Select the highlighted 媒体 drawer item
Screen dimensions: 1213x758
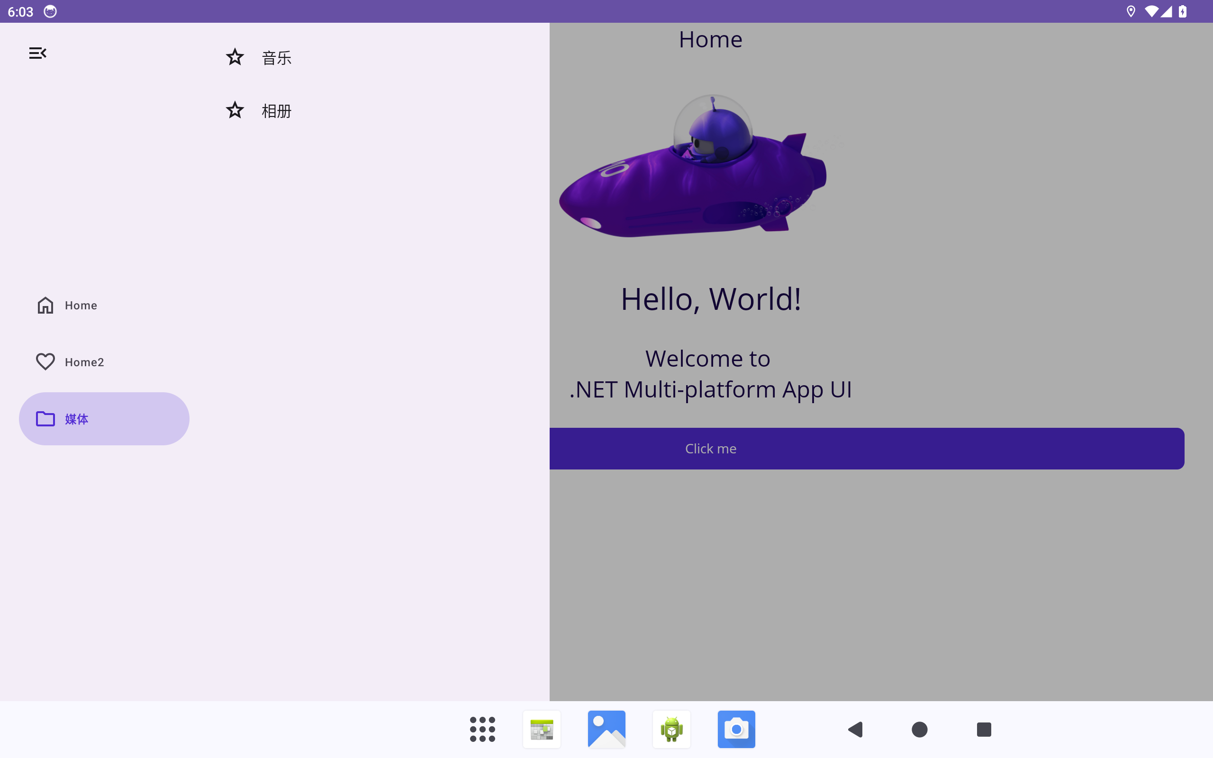(x=104, y=419)
